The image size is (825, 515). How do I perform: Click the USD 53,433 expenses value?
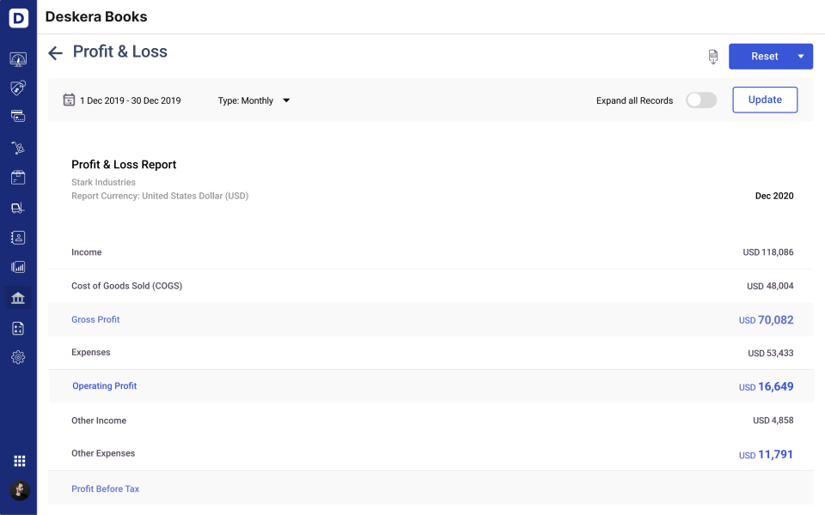[x=770, y=353]
